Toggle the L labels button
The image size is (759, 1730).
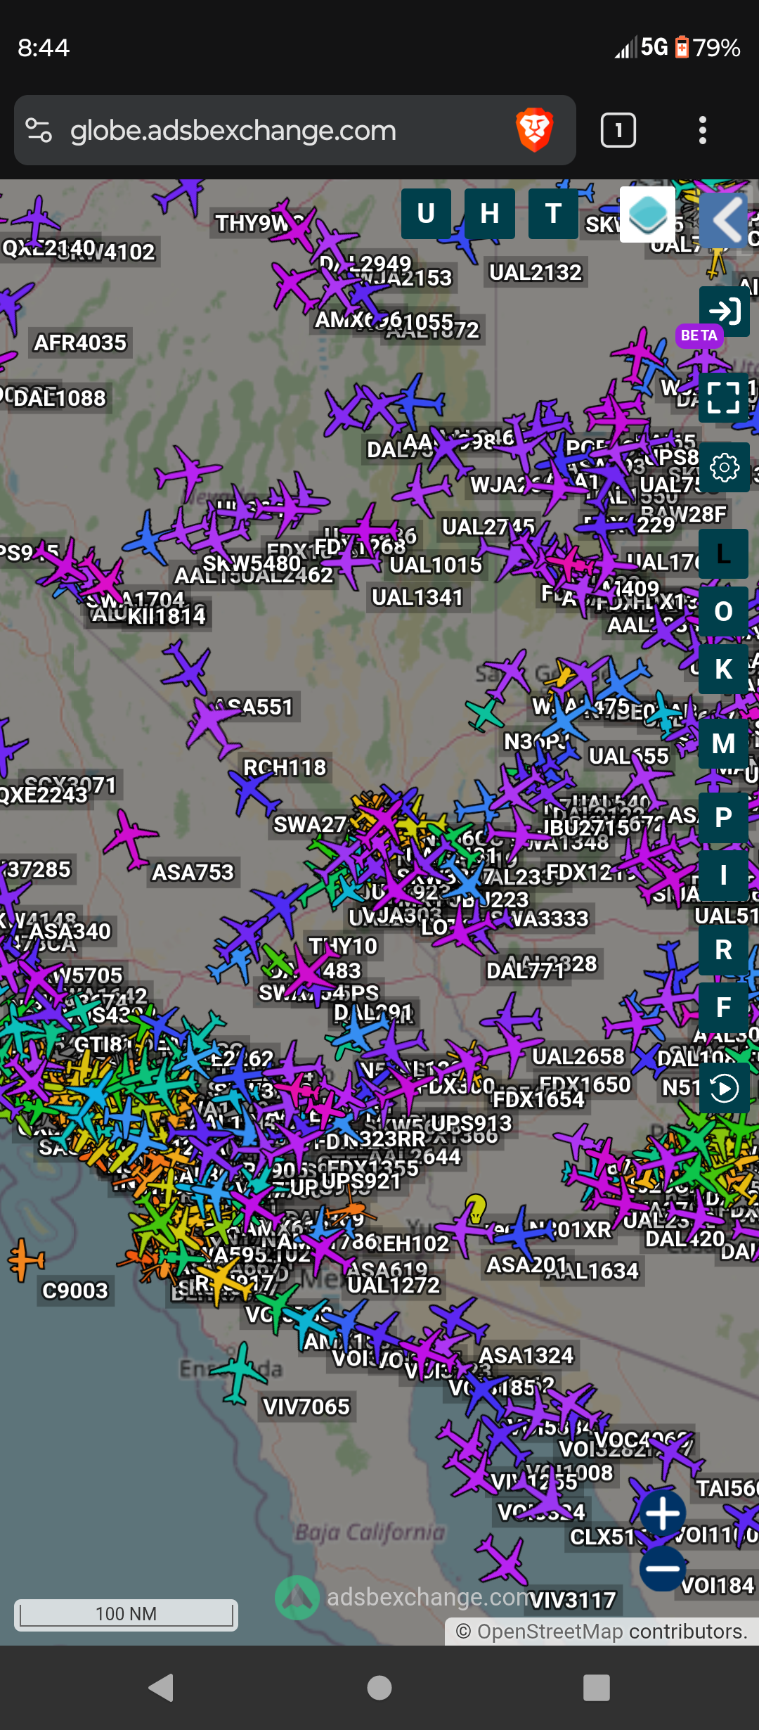(x=724, y=554)
